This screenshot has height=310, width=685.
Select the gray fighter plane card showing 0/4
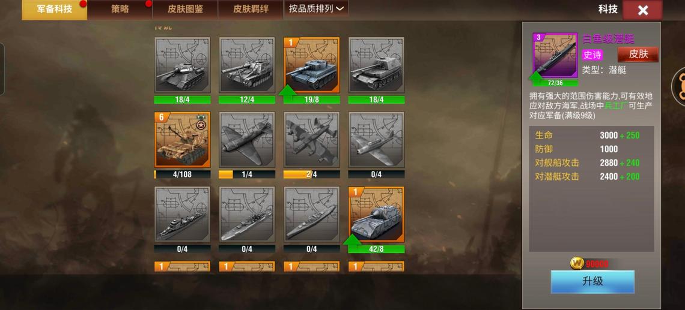pyautogui.click(x=376, y=140)
